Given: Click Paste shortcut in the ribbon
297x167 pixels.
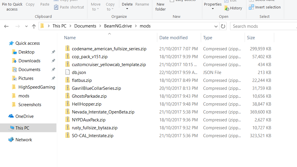Looking at the screenshot, I should coord(69,7).
